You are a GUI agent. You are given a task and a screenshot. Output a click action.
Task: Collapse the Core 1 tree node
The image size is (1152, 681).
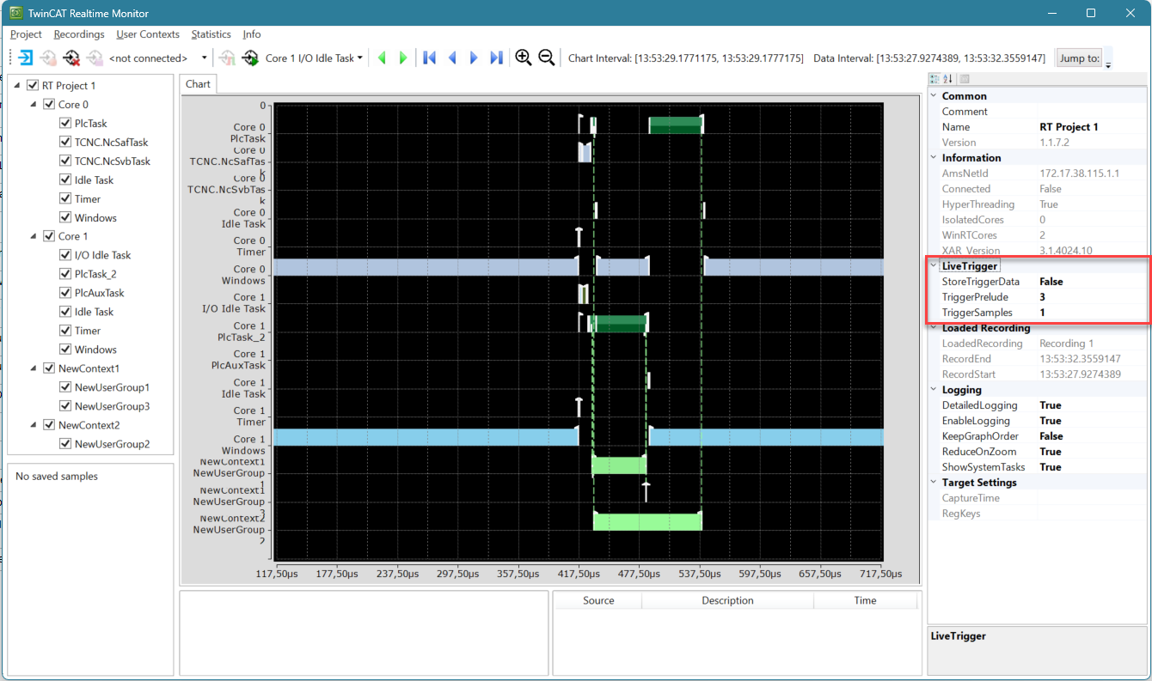pyautogui.click(x=34, y=236)
